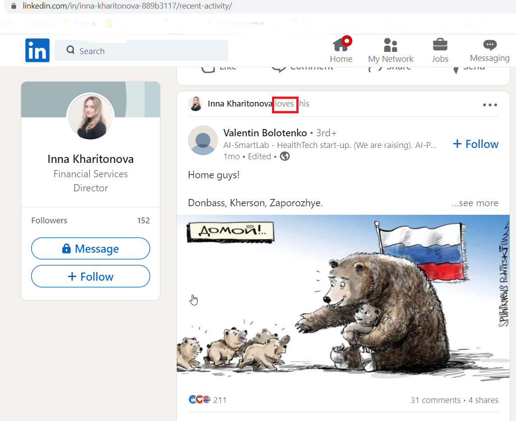
Task: Click the globe visibility icon
Action: point(285,157)
